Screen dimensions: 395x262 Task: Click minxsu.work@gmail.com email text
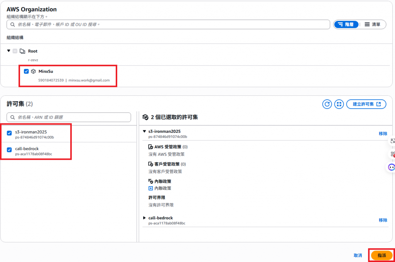coord(89,80)
